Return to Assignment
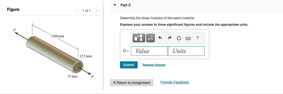Viewport: 283px width, 94px height. [132, 83]
